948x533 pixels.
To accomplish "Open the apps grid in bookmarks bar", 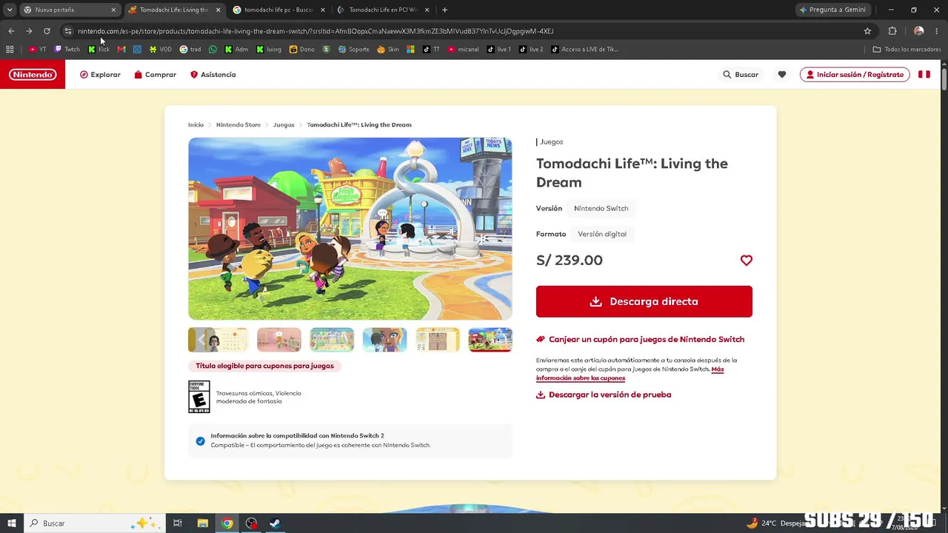I will coord(10,50).
